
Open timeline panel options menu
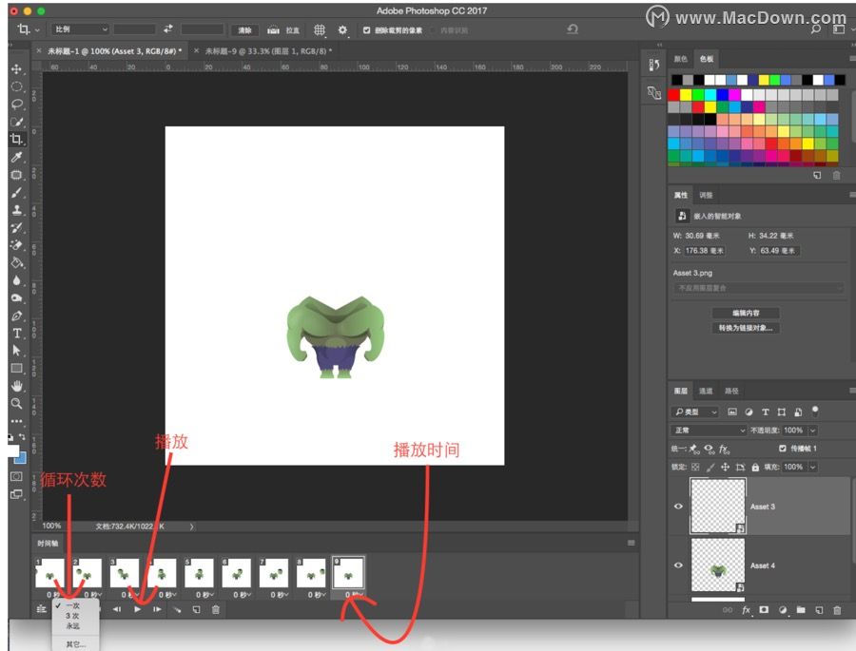click(632, 543)
